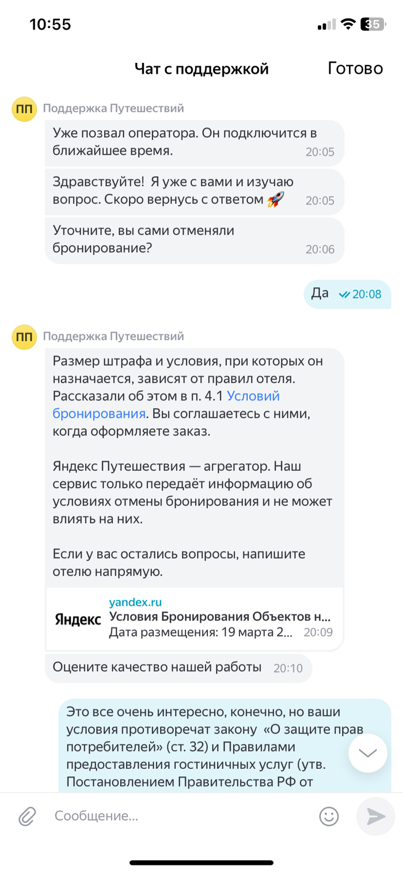The width and height of the screenshot is (403, 873).
Task: Tap the Wi-Fi icon in status bar
Action: tap(348, 24)
